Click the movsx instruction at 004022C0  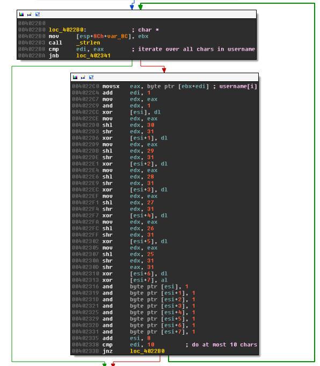[164, 86]
